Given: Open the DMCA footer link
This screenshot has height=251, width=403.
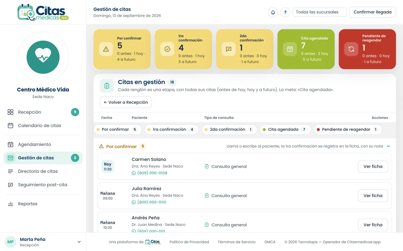Looking at the screenshot, I should tap(270, 242).
